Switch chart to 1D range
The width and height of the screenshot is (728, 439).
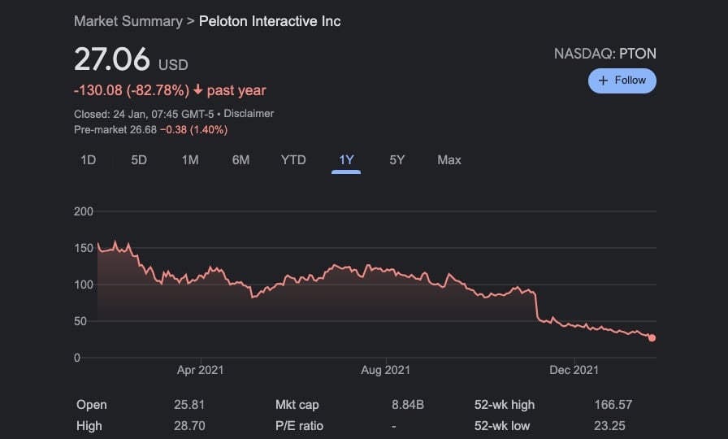[88, 160]
